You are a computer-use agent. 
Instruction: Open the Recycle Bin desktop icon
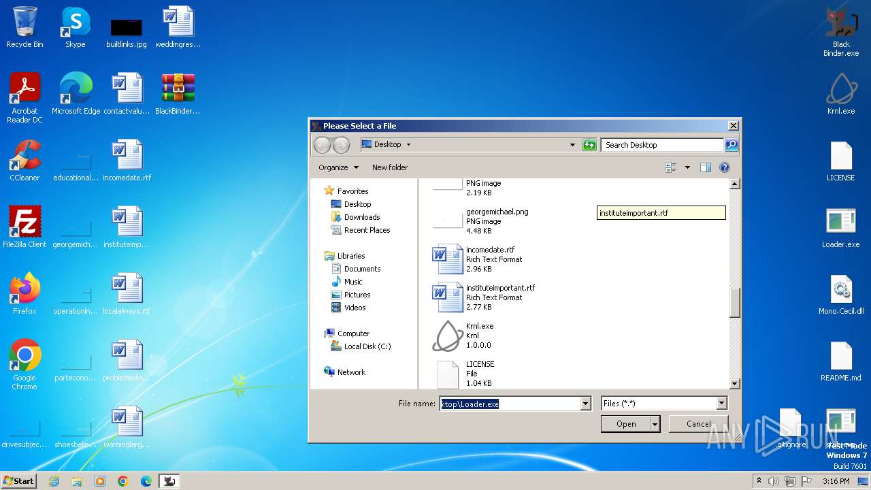24,27
